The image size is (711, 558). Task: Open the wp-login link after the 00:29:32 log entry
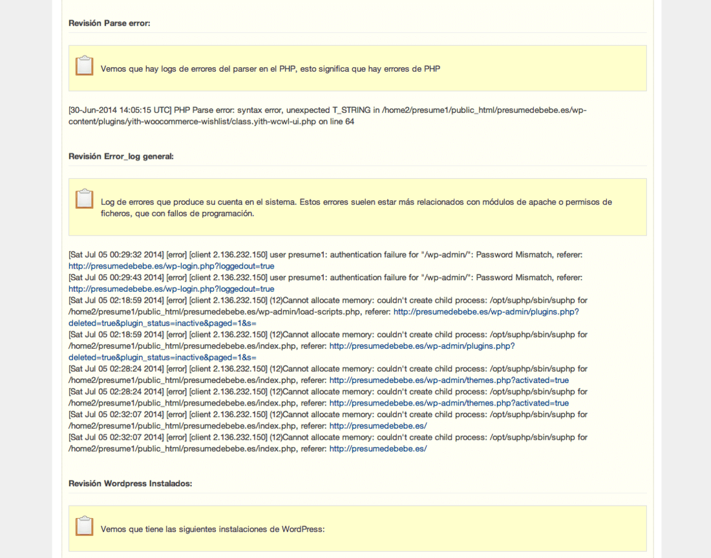[x=171, y=266]
